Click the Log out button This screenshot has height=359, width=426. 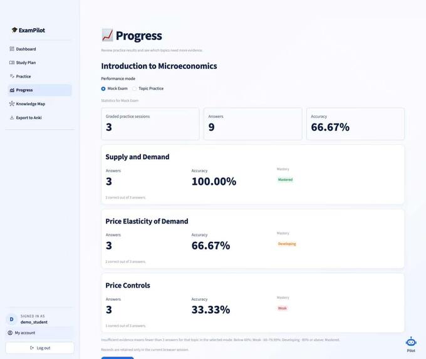click(x=39, y=348)
